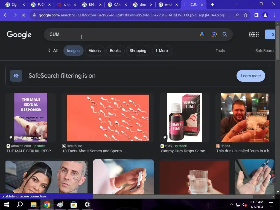Go back to All results
Image resolution: width=280 pixels, height=210 pixels.
point(53,51)
